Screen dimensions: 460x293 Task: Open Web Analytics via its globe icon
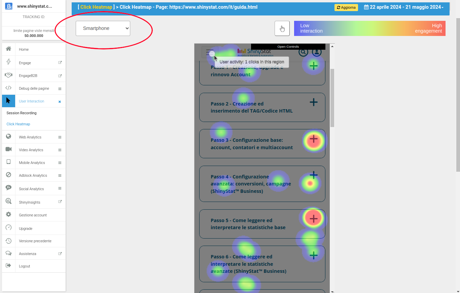(8, 137)
